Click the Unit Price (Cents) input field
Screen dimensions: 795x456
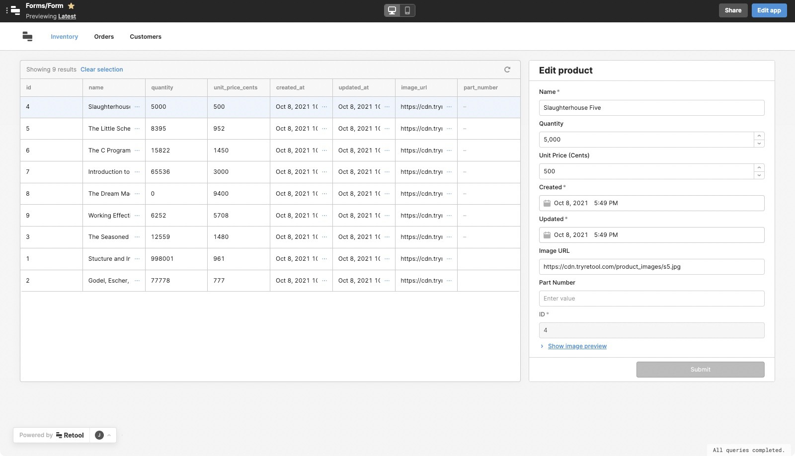click(x=646, y=171)
